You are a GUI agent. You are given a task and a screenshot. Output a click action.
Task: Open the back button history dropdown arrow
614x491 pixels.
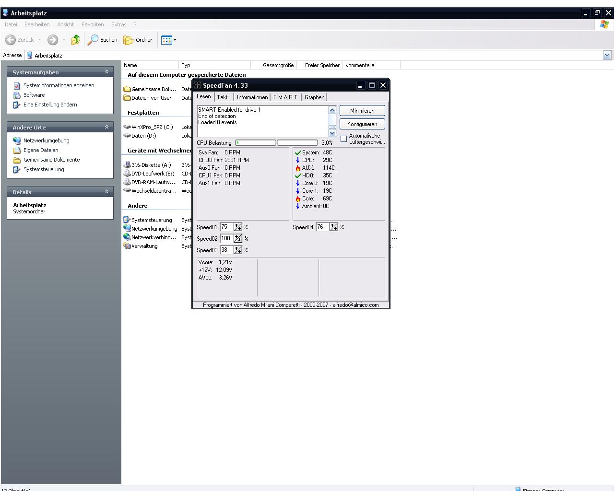click(39, 40)
